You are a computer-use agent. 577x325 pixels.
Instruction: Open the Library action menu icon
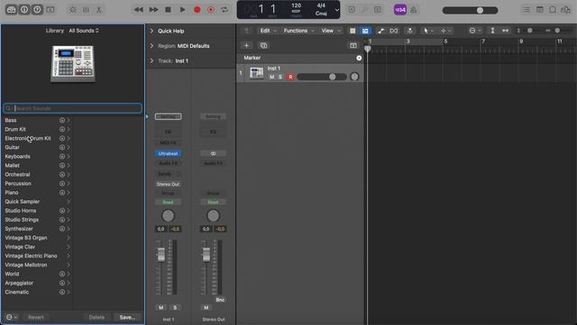[12, 317]
